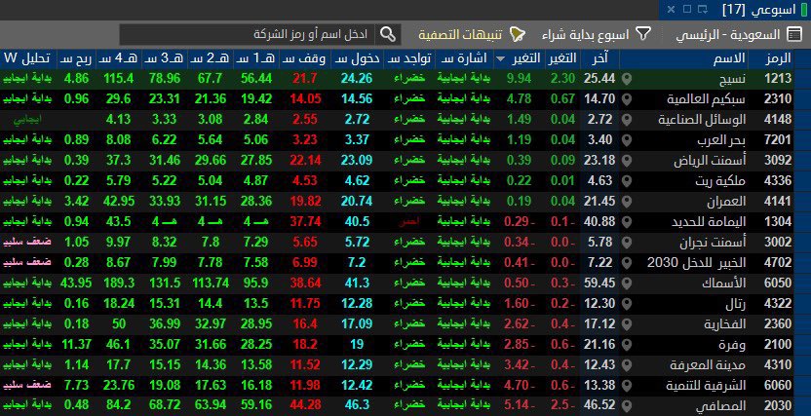Select symbol code 1213
811x416 pixels.
point(778,79)
